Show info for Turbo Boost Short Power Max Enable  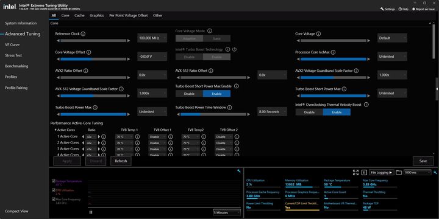pos(237,86)
